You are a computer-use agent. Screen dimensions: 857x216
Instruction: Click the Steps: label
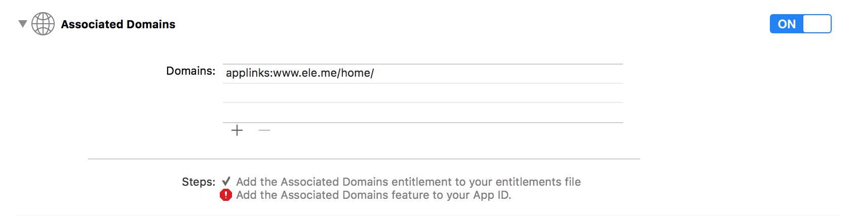(198, 182)
